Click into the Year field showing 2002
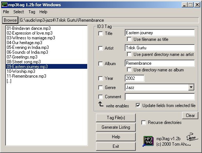 point(135,78)
